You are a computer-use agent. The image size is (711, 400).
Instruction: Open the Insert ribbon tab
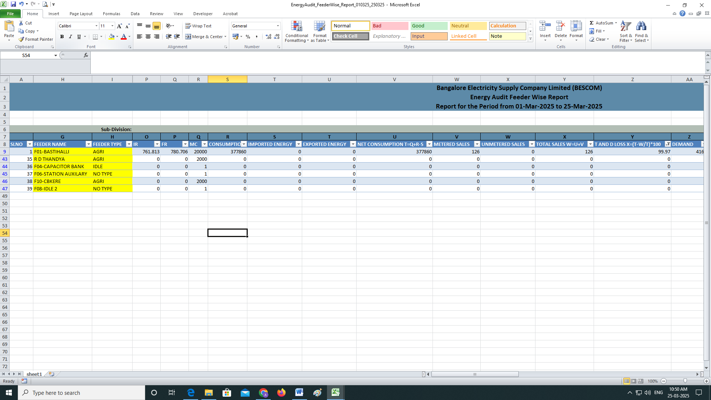[54, 14]
